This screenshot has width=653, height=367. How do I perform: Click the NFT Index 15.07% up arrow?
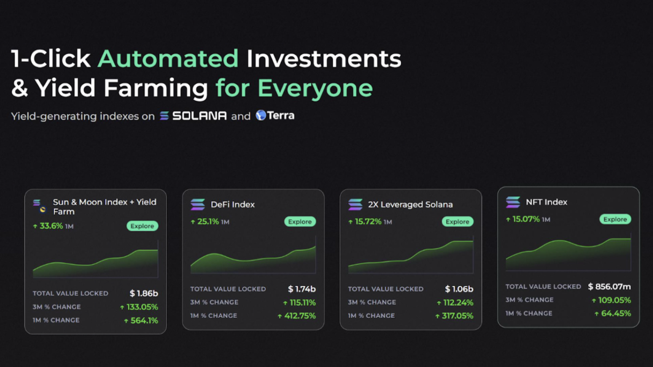(508, 219)
